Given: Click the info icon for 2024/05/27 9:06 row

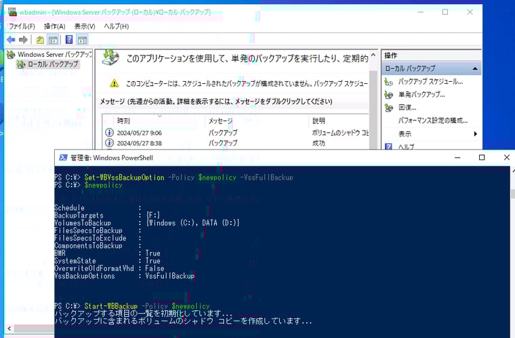Looking at the screenshot, I should [109, 132].
